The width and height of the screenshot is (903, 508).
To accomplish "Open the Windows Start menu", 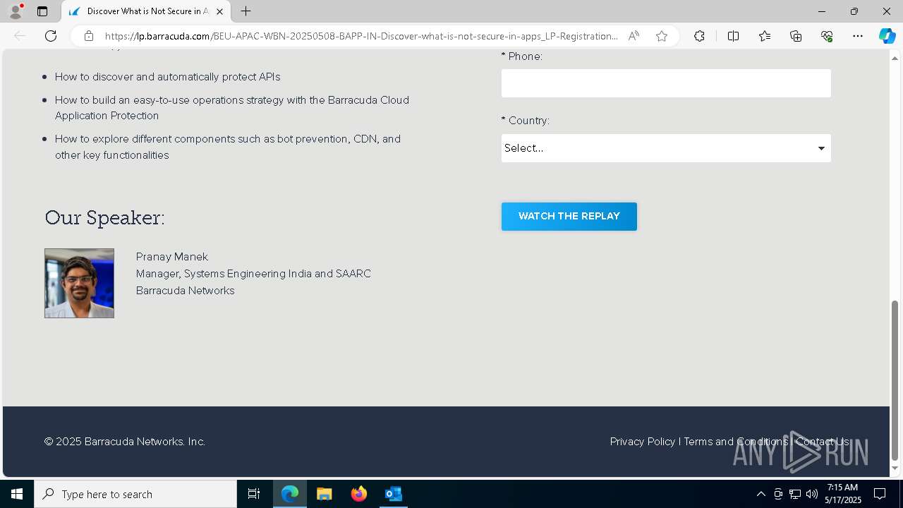I will click(x=17, y=494).
